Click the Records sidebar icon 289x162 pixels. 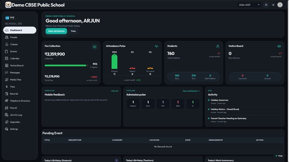point(7,94)
